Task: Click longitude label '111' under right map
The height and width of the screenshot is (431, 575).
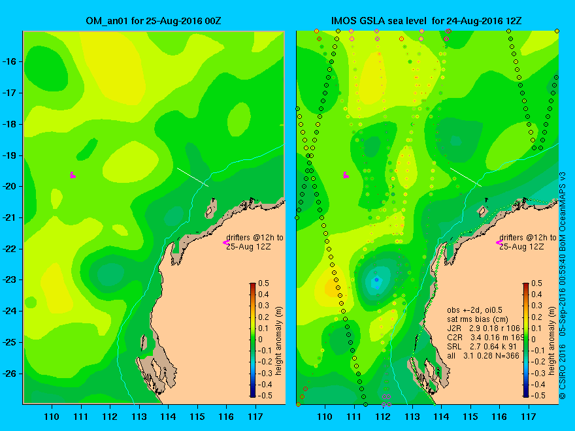Action: (x=354, y=417)
